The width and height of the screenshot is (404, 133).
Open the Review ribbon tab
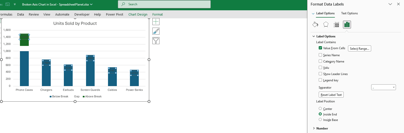pyautogui.click(x=34, y=14)
